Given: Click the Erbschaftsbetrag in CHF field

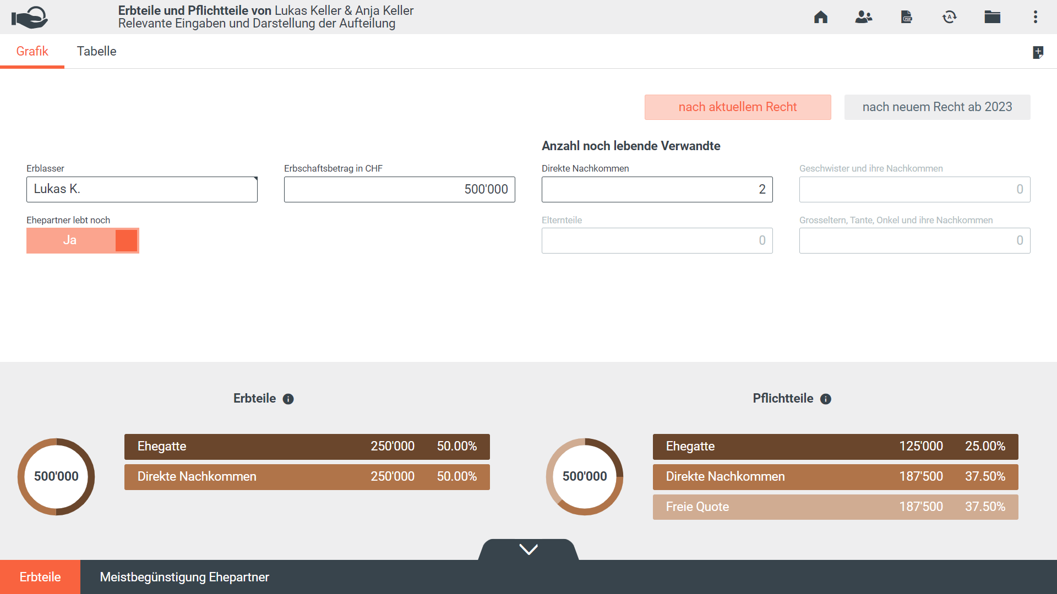Looking at the screenshot, I should coord(400,189).
